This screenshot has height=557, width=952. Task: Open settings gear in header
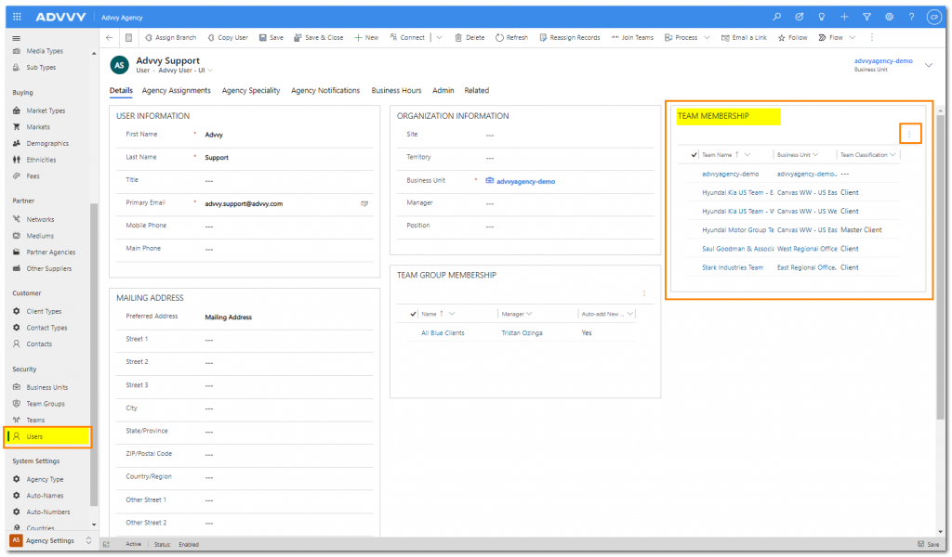tap(889, 17)
